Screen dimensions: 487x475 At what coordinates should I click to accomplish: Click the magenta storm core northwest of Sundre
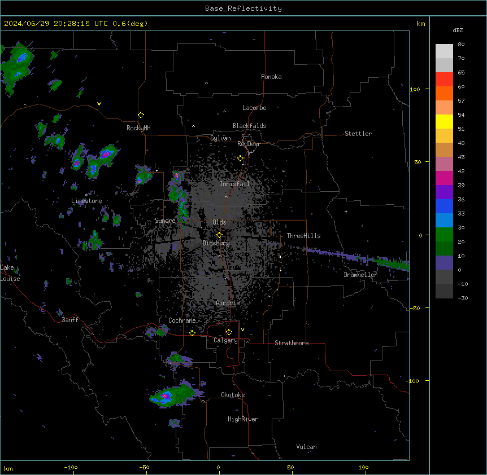coord(140,180)
